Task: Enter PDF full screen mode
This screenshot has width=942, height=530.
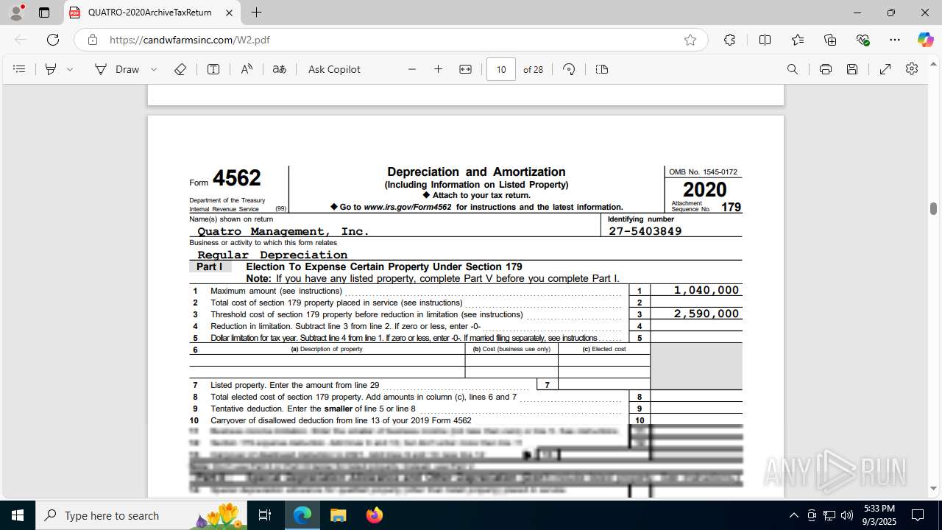Action: click(x=885, y=69)
